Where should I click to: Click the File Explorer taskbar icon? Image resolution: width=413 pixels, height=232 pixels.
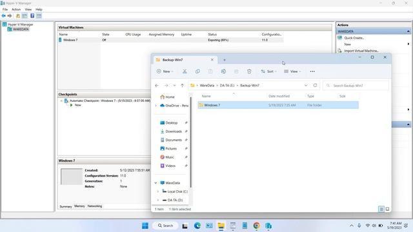pos(221,226)
